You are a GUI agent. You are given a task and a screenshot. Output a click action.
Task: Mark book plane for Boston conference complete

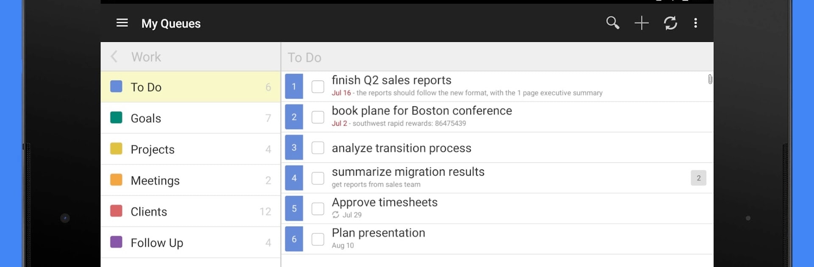[x=318, y=117]
